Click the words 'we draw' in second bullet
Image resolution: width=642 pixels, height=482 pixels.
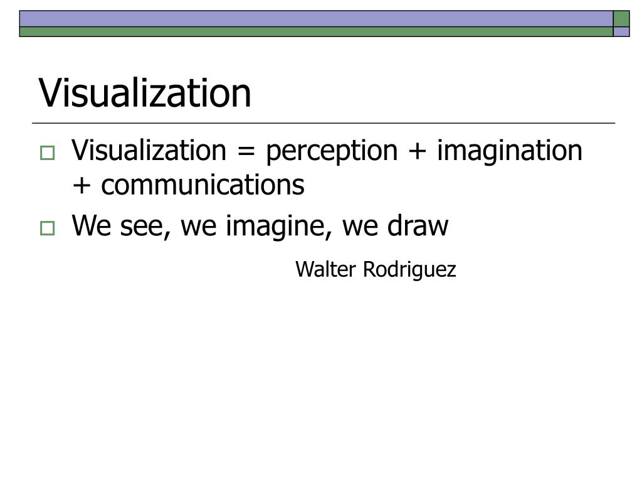[x=395, y=225]
